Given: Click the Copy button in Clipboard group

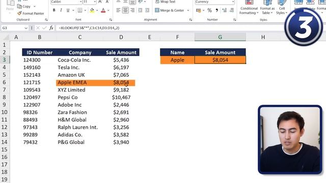Looking at the screenshot, I should tap(24, 7).
